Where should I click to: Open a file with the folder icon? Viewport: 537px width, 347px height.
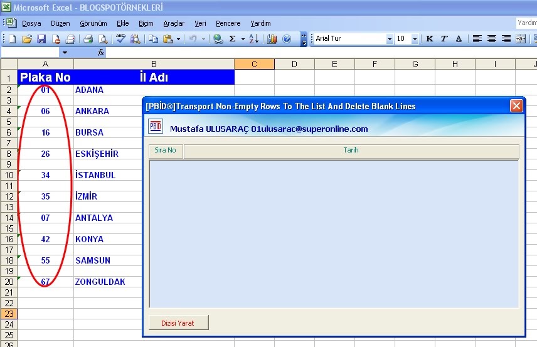[x=27, y=39]
